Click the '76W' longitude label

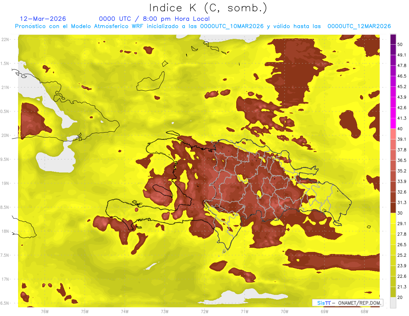tap(45, 311)
